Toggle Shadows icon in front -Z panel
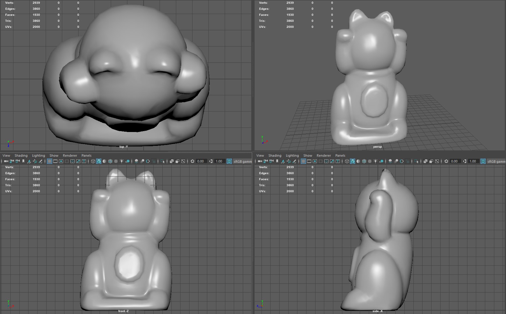506x314 pixels. point(128,161)
